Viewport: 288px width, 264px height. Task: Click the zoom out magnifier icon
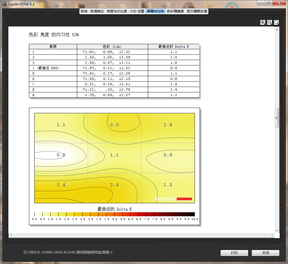270,23
